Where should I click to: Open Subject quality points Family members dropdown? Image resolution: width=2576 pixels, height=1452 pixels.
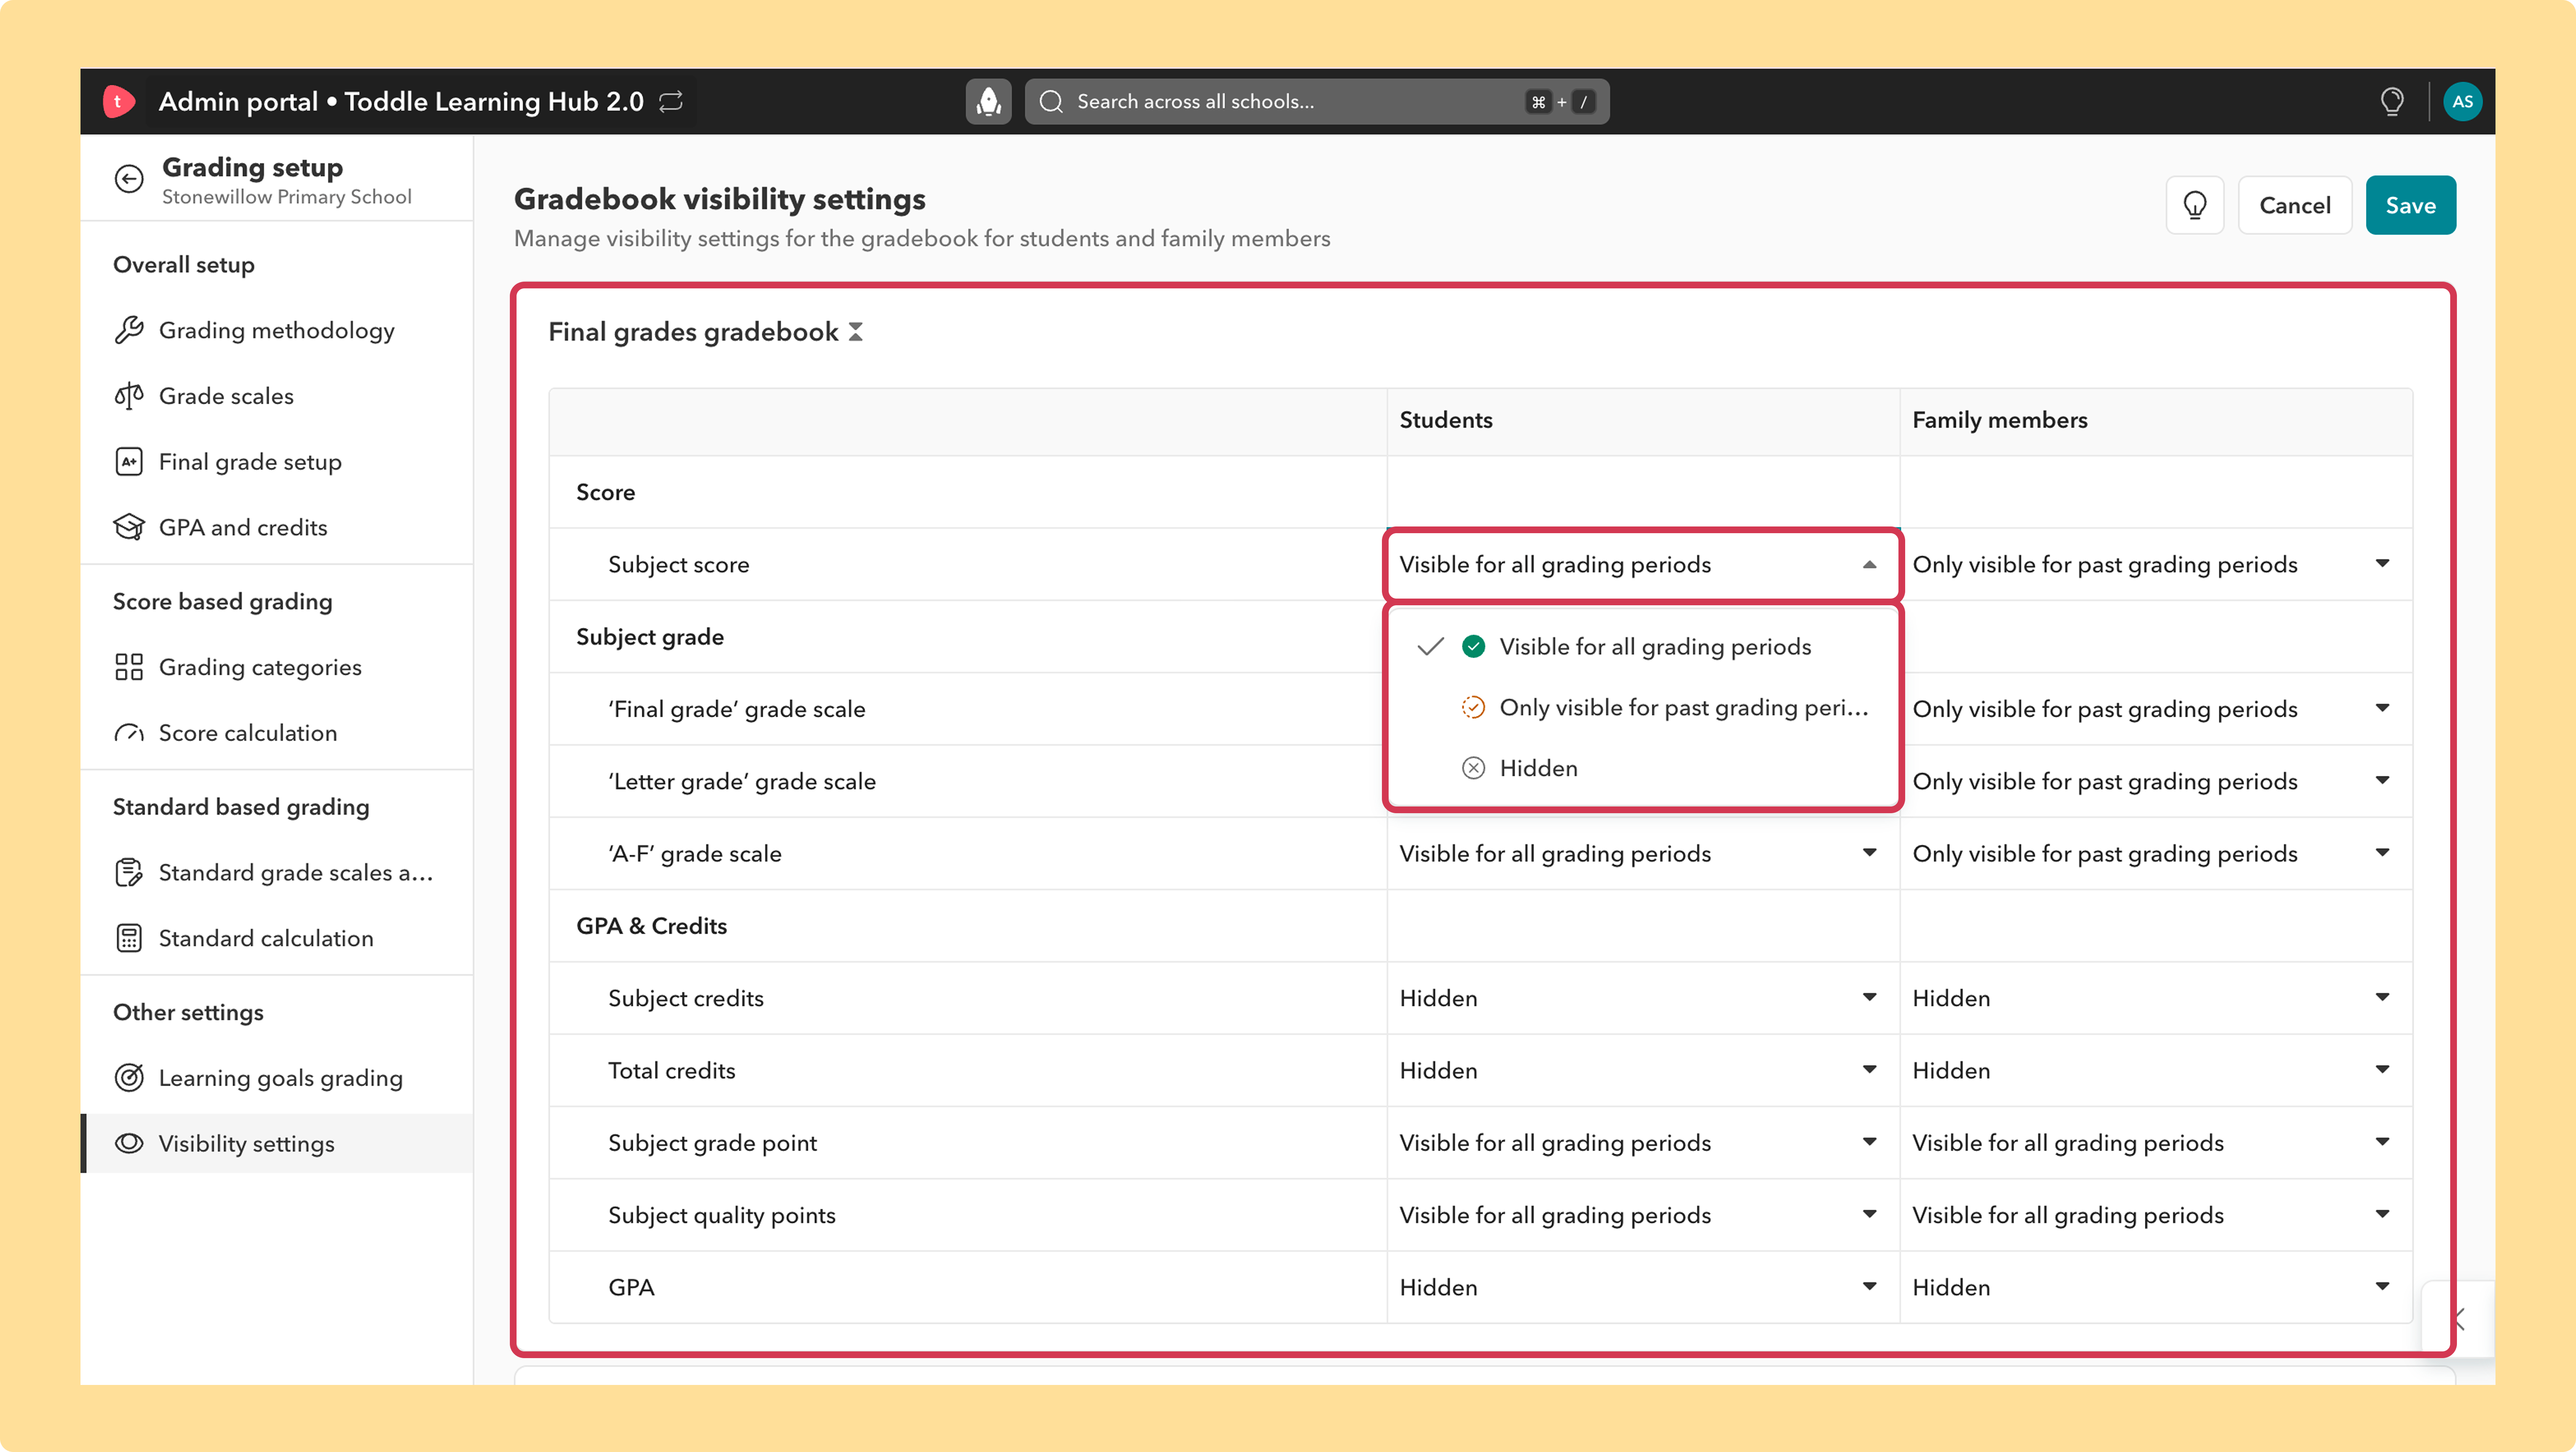(2156, 1215)
